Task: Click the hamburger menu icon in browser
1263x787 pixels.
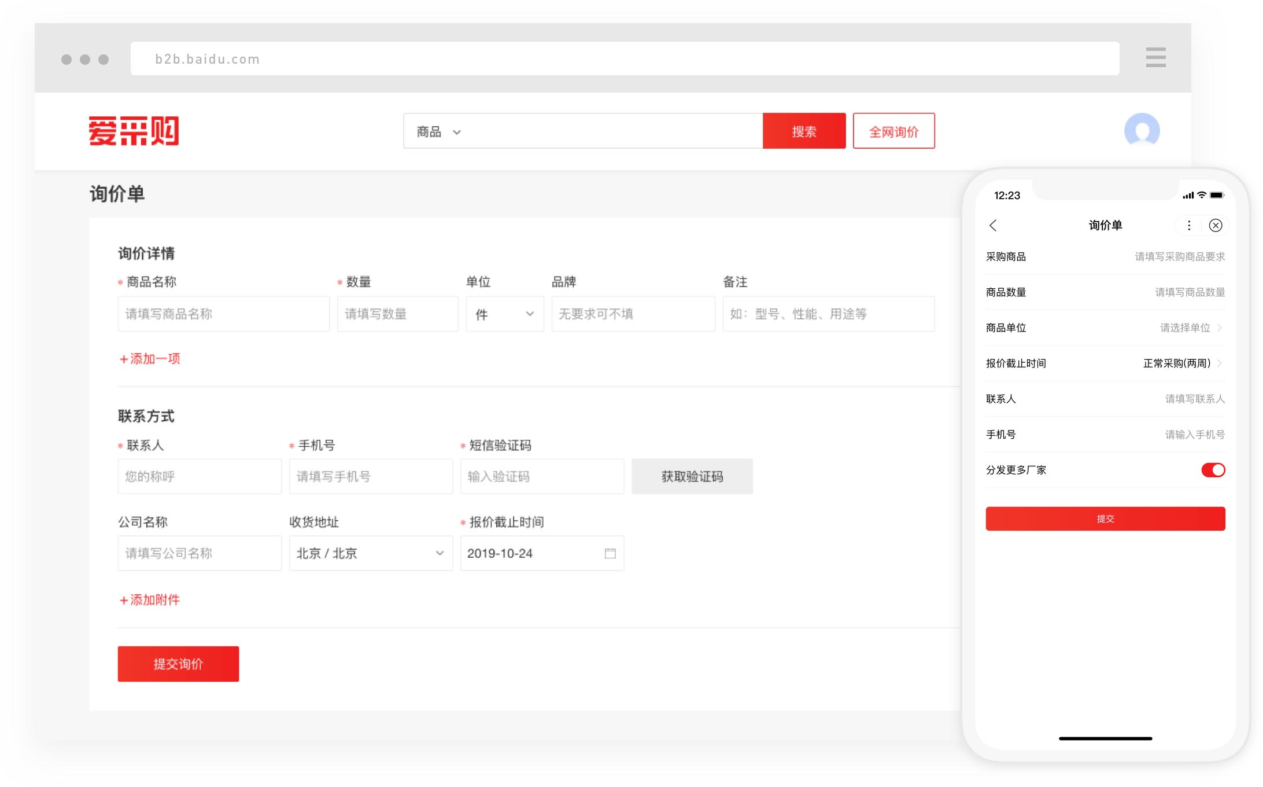Action: point(1155,57)
